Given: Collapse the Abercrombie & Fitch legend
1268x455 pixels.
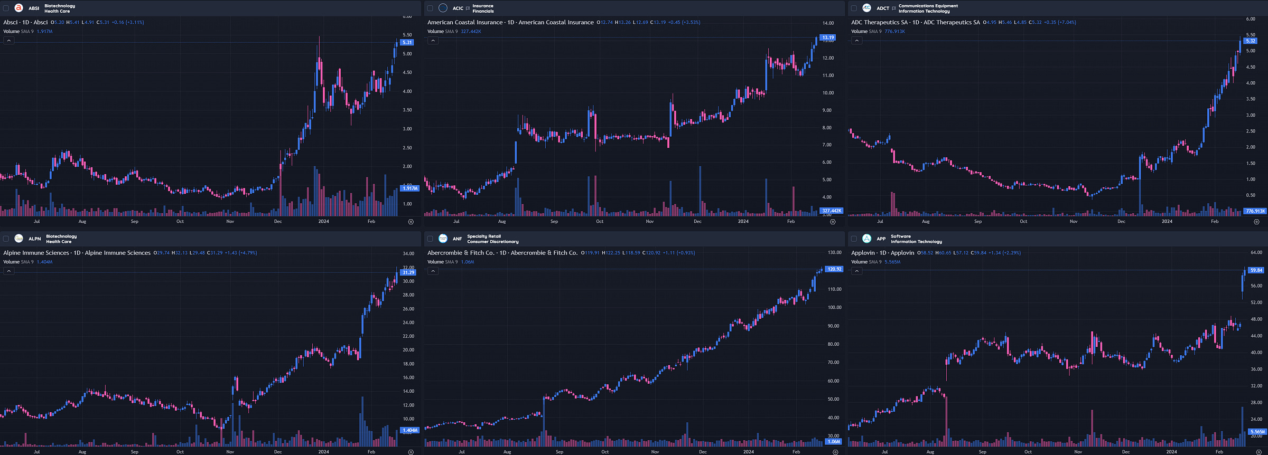Looking at the screenshot, I should coord(433,271).
